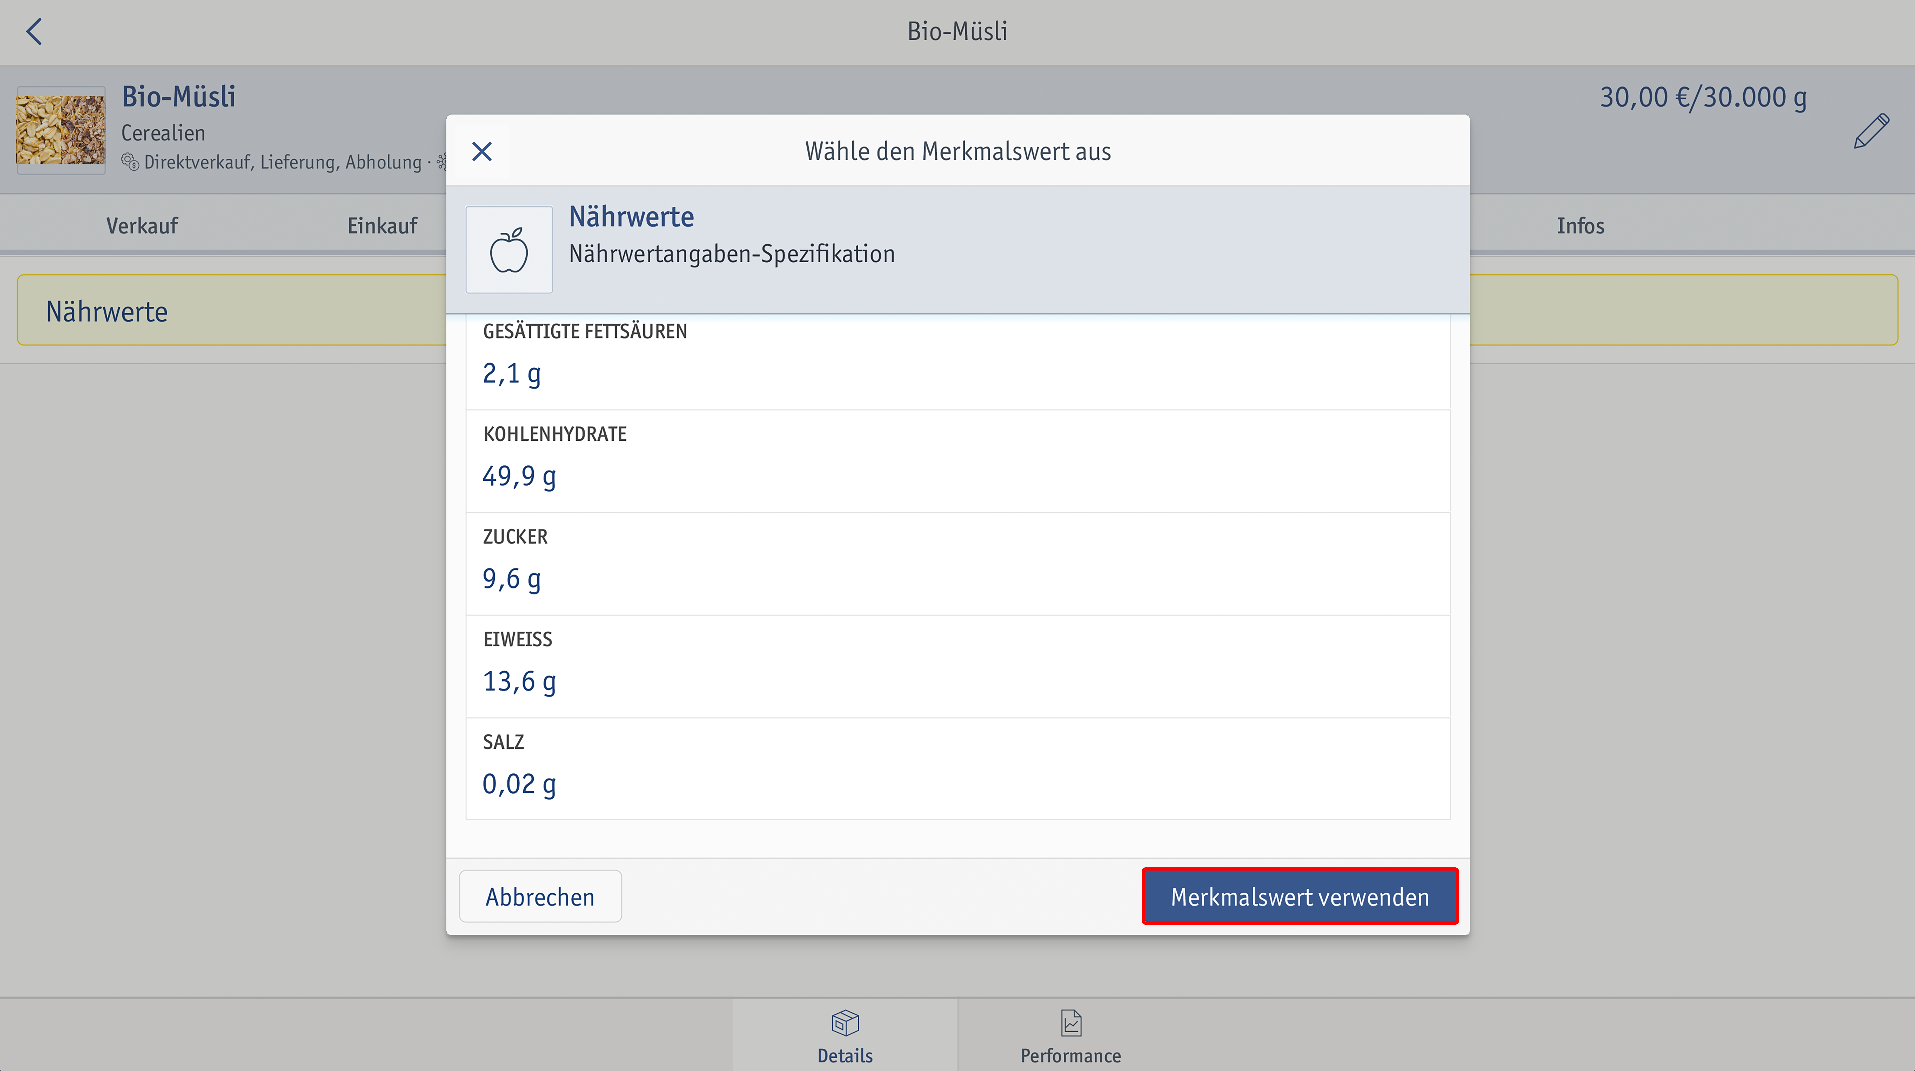Click the price 30,00 €/30.000 g
The height and width of the screenshot is (1071, 1915).
click(1703, 97)
